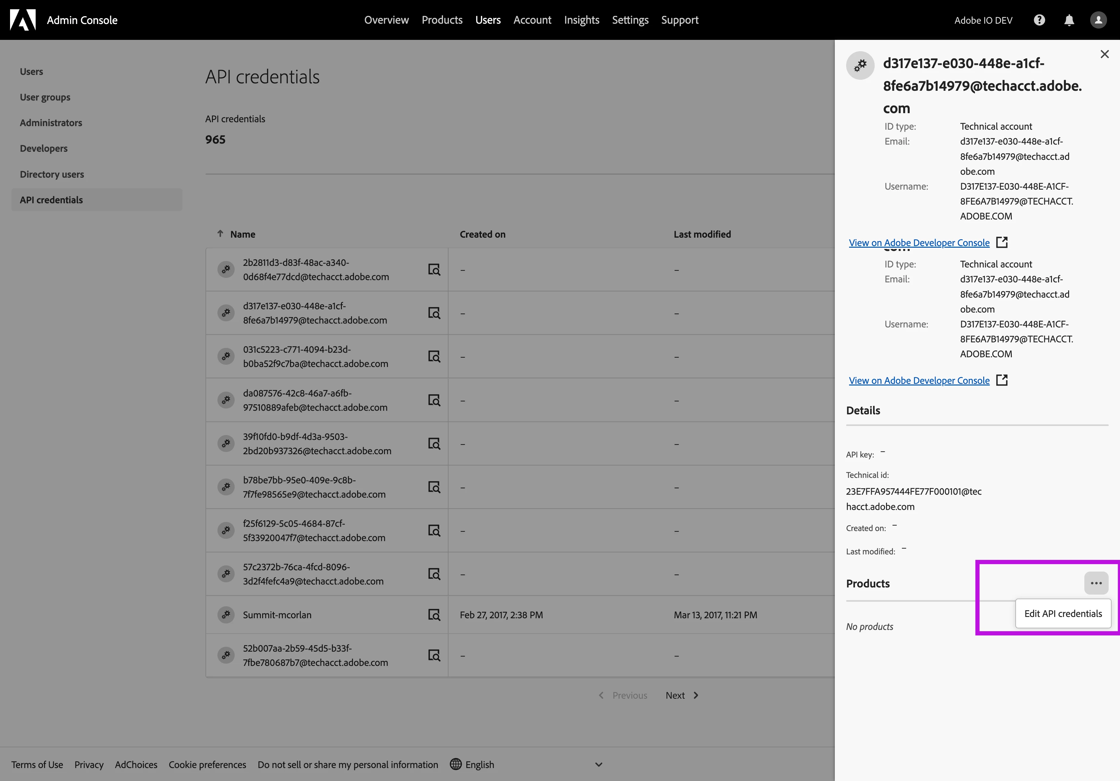Select Edit API credentials from popup menu
This screenshot has width=1120, height=781.
tap(1063, 614)
